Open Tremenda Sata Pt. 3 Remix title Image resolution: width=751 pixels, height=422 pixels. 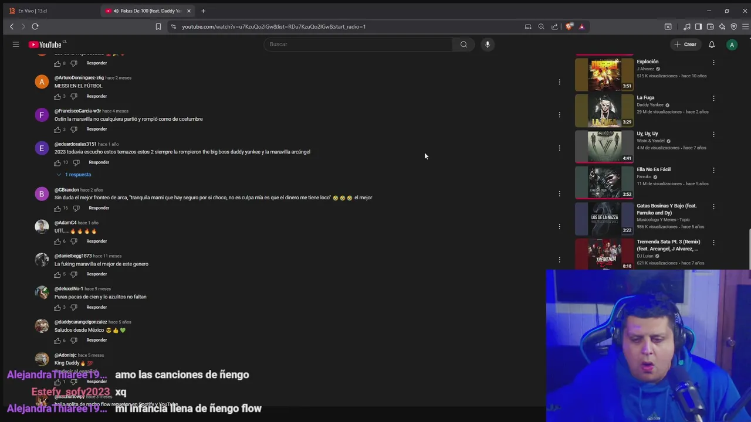coord(668,245)
